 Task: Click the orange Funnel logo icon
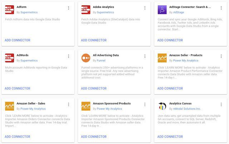(x=86, y=58)
